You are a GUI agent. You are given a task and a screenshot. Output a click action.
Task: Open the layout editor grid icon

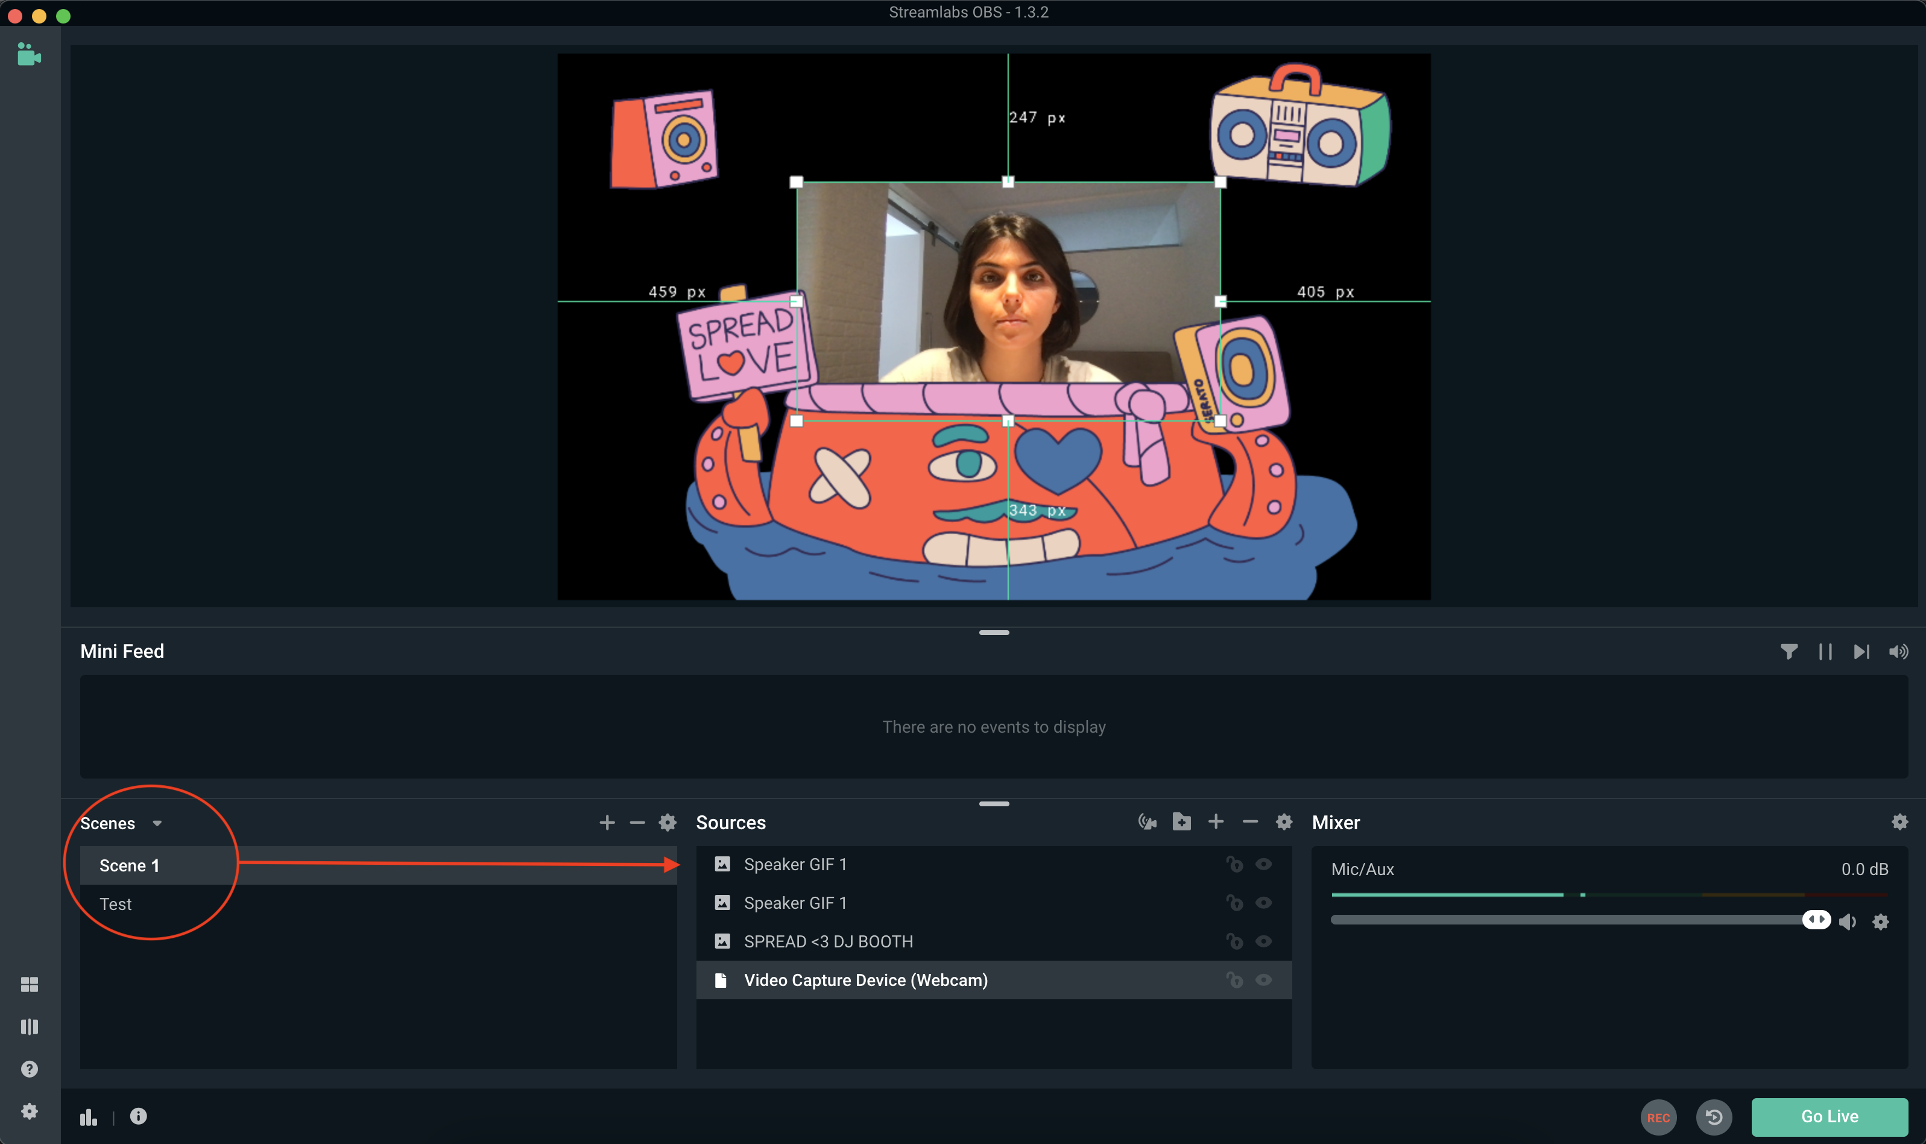pos(30,984)
